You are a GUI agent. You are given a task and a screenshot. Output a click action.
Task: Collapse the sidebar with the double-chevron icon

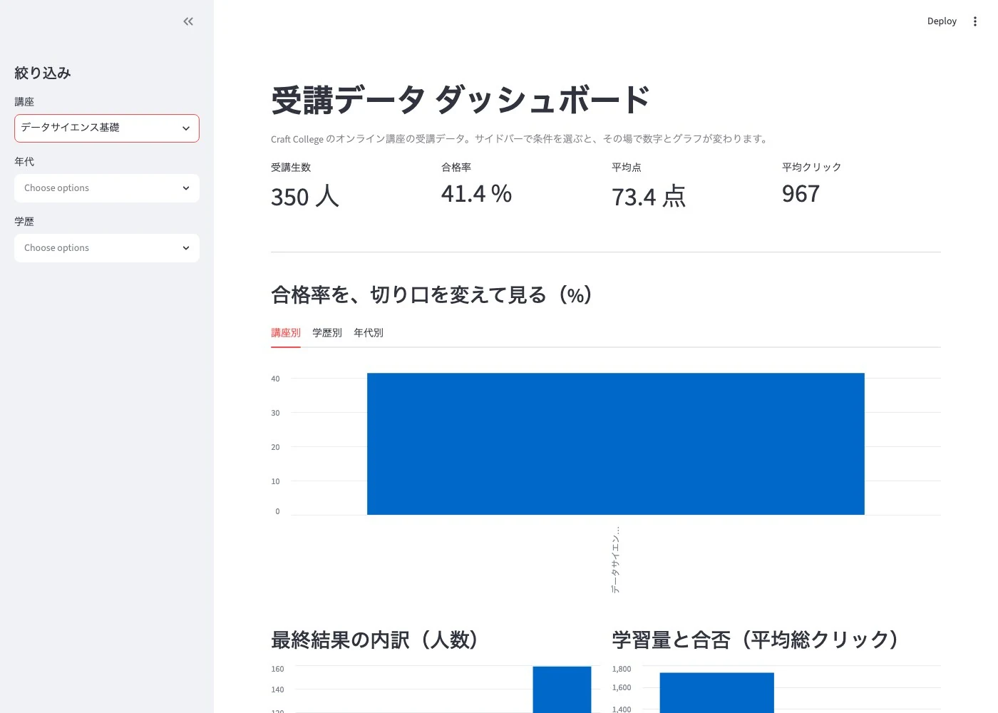coord(188,21)
